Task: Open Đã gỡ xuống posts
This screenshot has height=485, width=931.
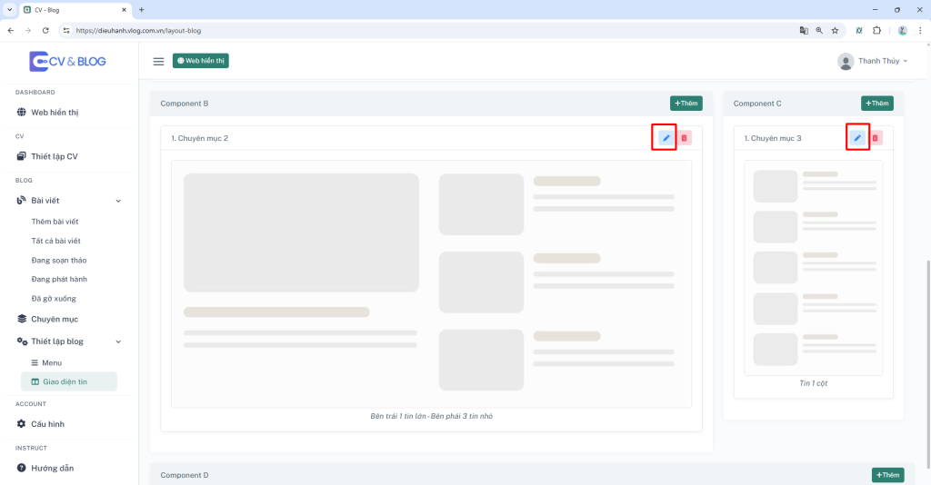Action: tap(54, 299)
